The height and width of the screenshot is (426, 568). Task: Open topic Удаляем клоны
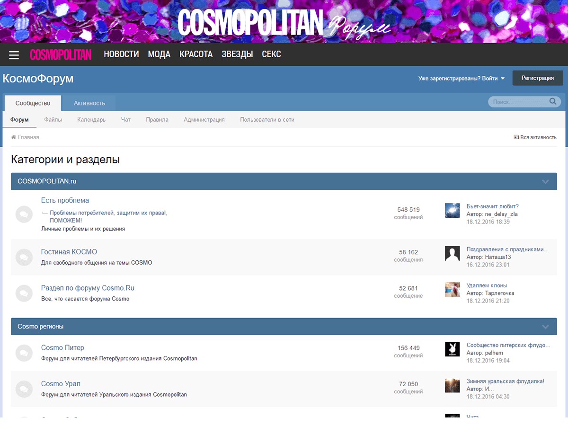pos(487,285)
